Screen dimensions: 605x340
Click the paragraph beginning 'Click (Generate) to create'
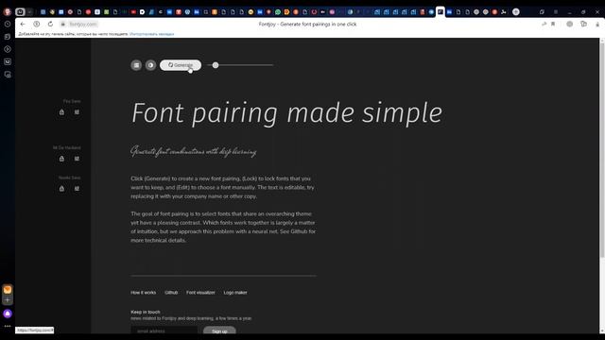(223, 187)
